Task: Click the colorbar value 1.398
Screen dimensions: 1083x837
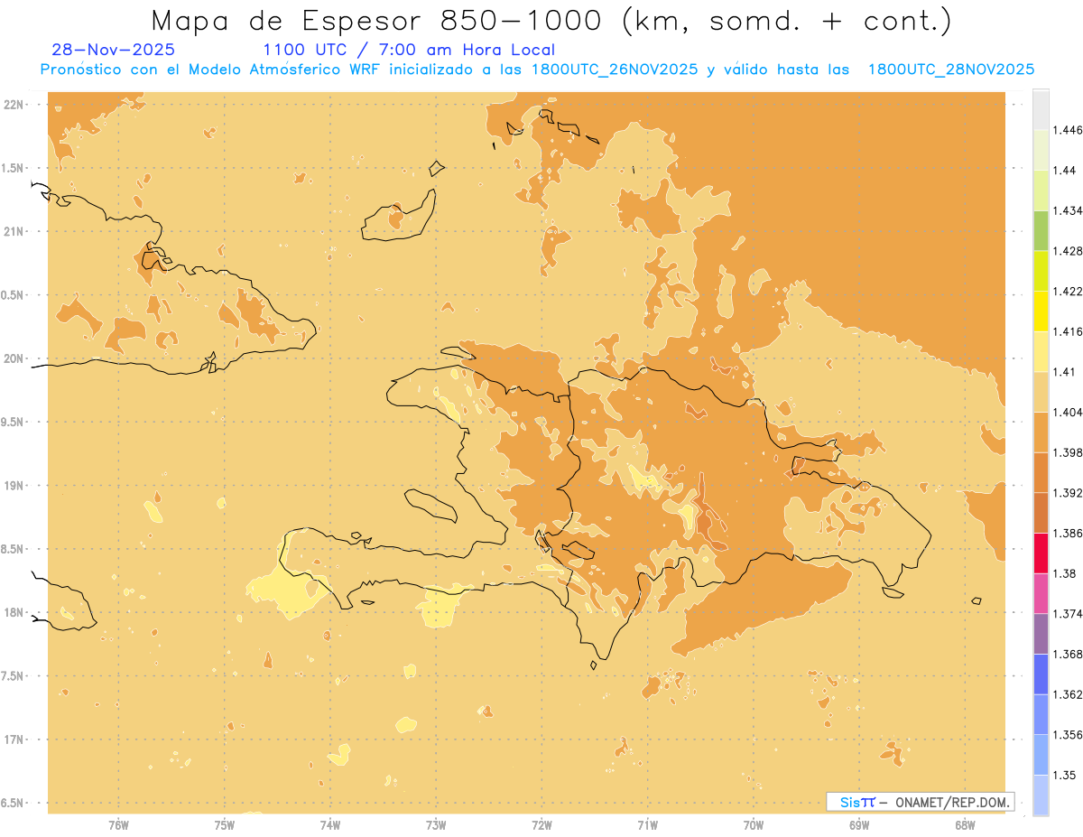Action: [x=1069, y=452]
